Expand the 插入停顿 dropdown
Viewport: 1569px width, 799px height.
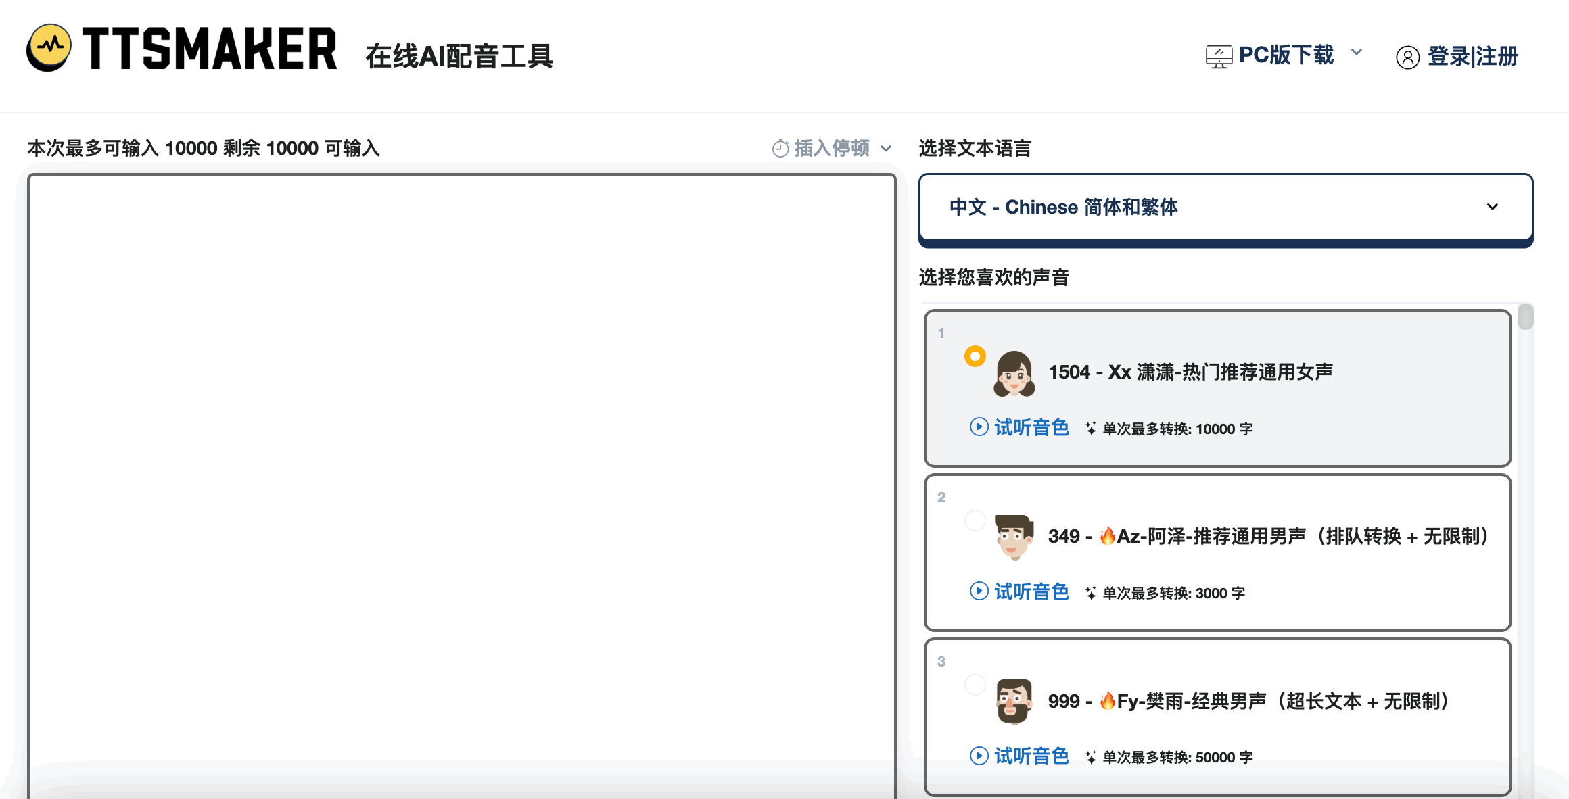pyautogui.click(x=886, y=148)
